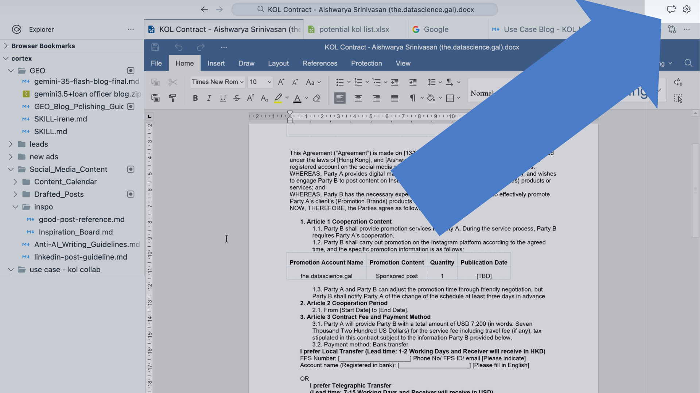Go back with the left arrow
This screenshot has height=393, width=700.
pyautogui.click(x=204, y=9)
